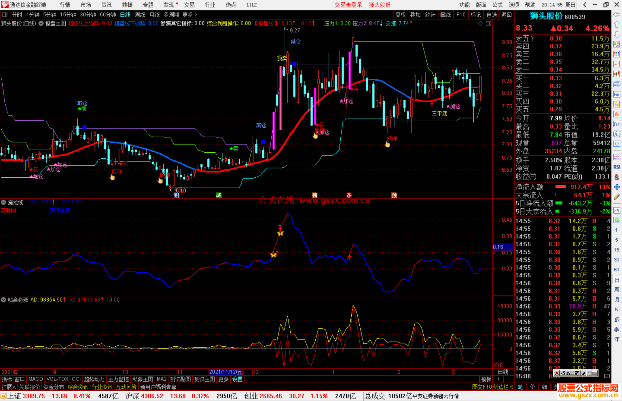Image resolution: width=622 pixels, height=401 pixels.
Task: Click the 复权 button
Action: pyautogui.click(x=401, y=15)
